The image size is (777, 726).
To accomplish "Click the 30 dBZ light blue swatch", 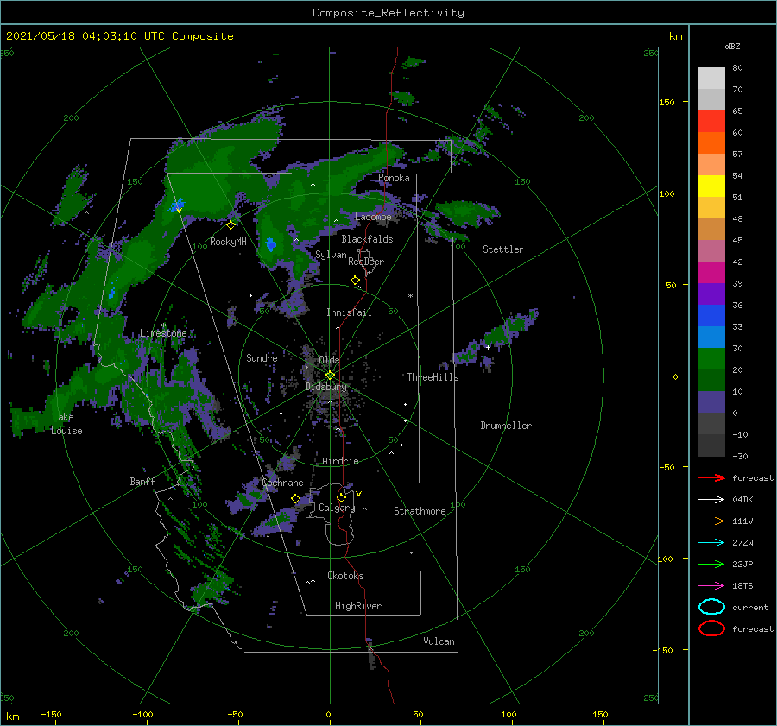I will [x=711, y=337].
